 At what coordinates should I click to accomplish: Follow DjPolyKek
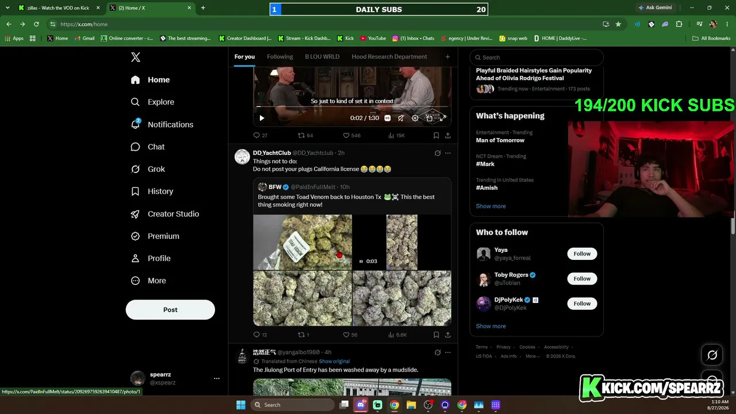pos(582,303)
